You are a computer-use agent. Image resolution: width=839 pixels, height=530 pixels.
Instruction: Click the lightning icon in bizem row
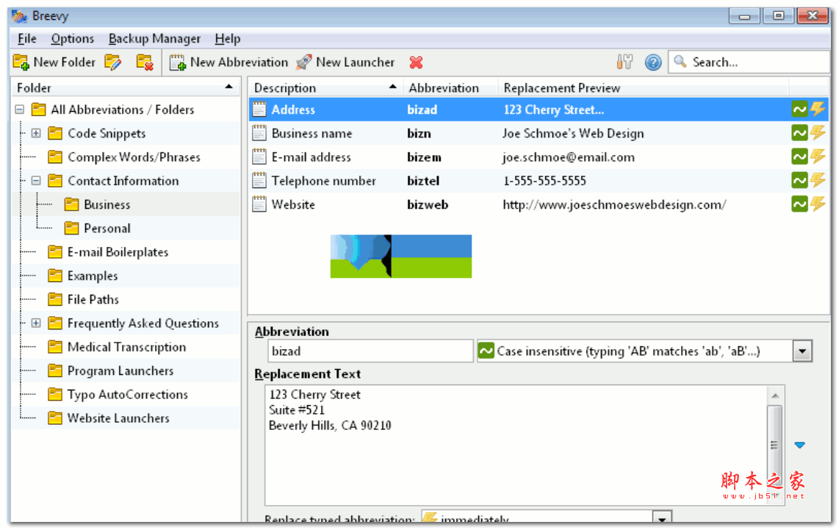[818, 157]
